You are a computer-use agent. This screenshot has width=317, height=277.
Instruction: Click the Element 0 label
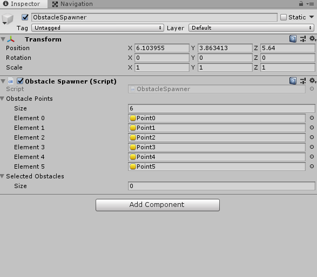point(29,118)
